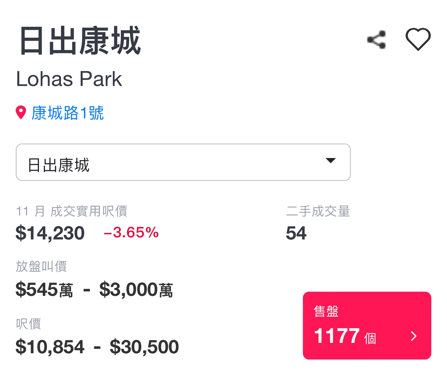The width and height of the screenshot is (447, 378).
Task: Click the 54 transaction volume number
Action: coord(296,233)
